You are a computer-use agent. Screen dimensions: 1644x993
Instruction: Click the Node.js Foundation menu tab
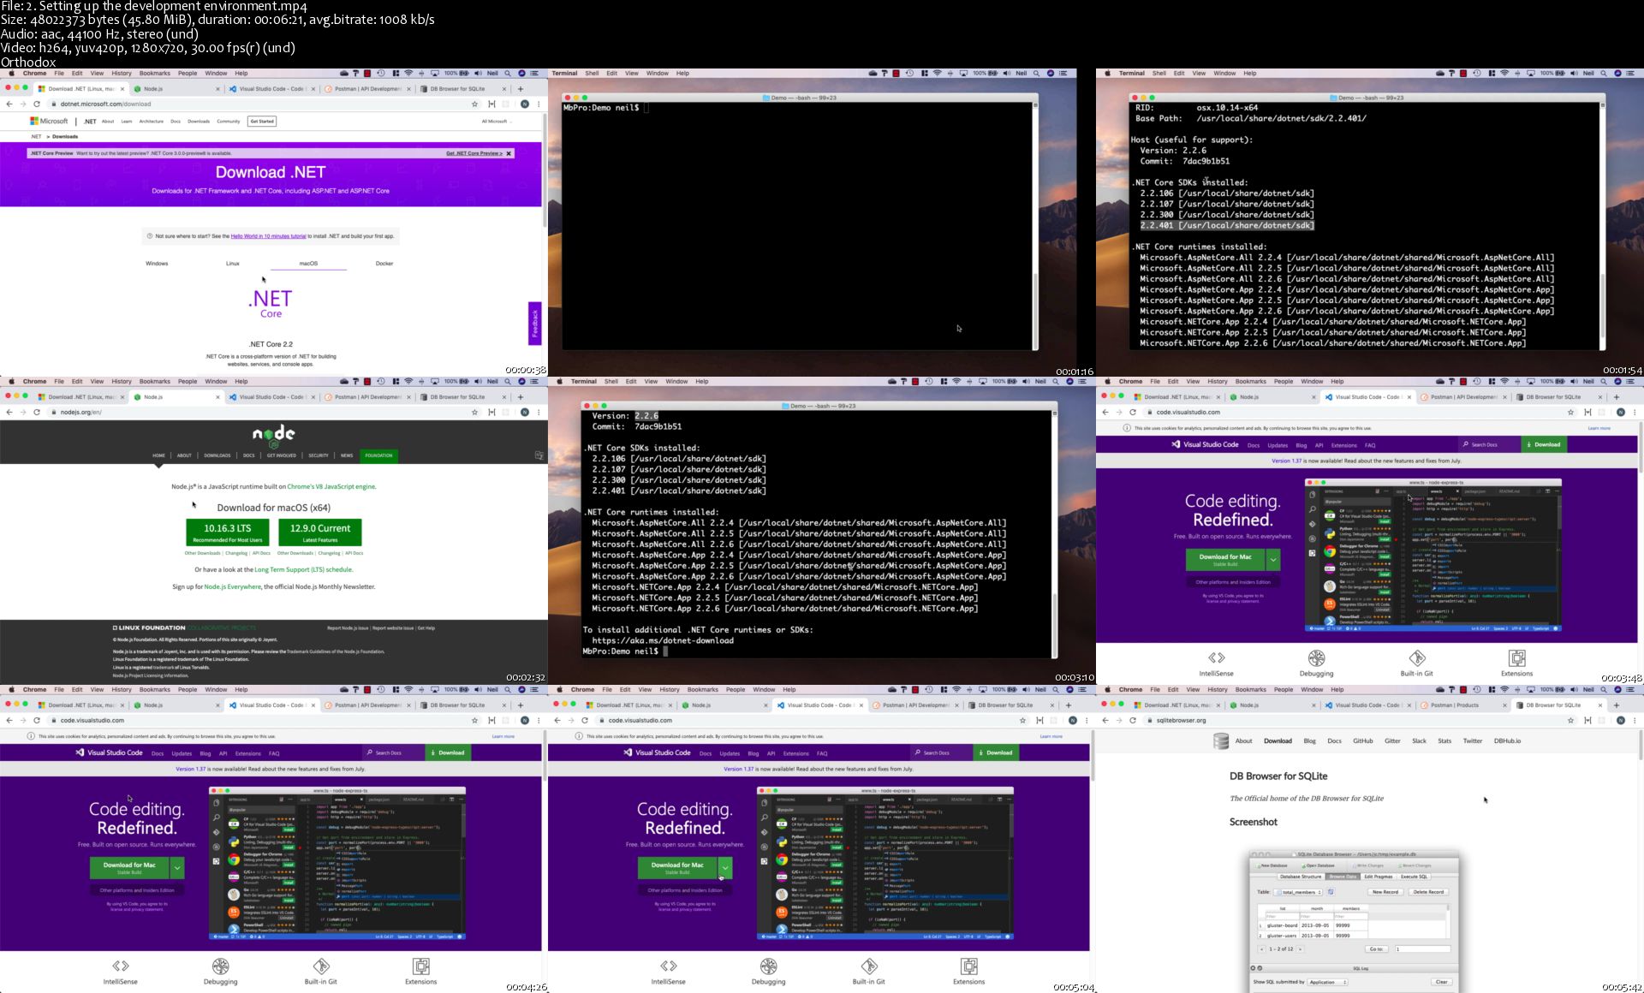(378, 455)
